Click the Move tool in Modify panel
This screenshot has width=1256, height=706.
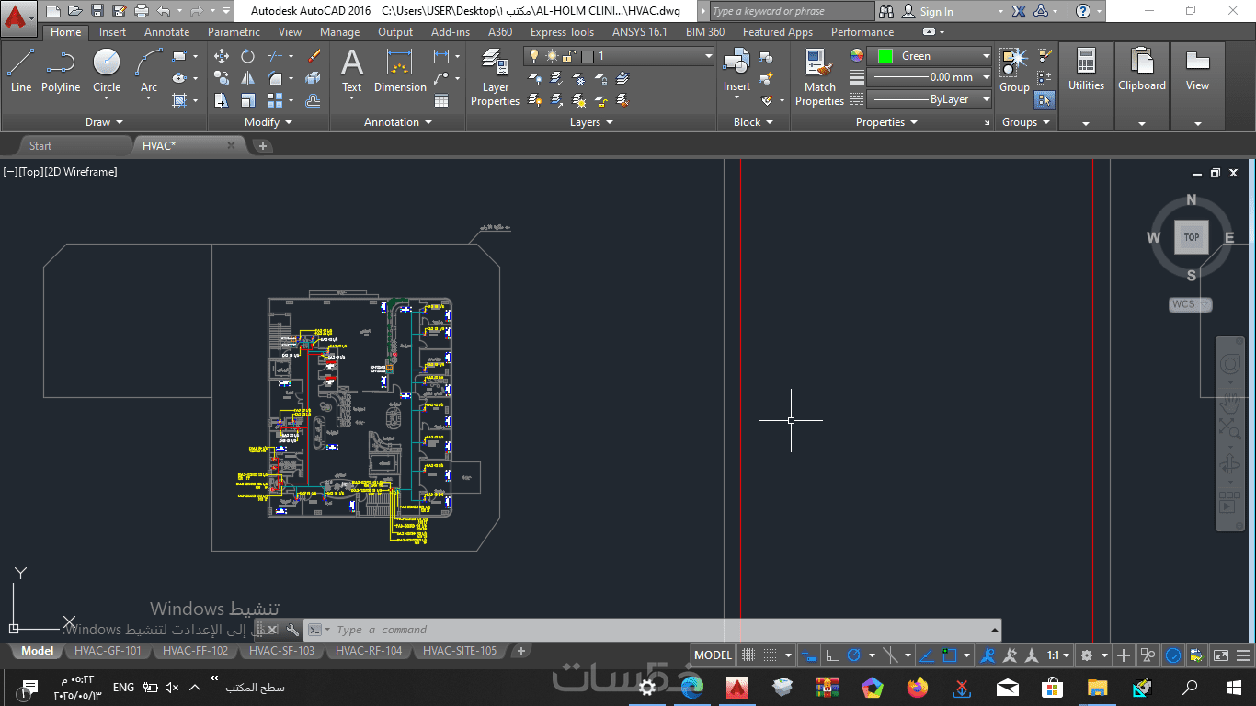[222, 56]
